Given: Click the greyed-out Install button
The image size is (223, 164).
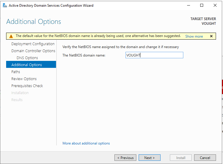Looking at the screenshot, I should (x=181, y=158).
